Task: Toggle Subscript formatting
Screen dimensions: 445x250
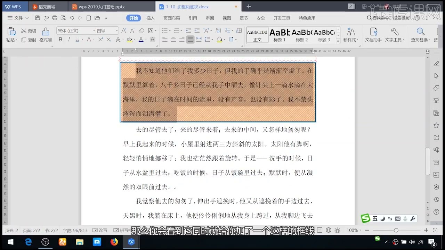Action: [x=108, y=40]
